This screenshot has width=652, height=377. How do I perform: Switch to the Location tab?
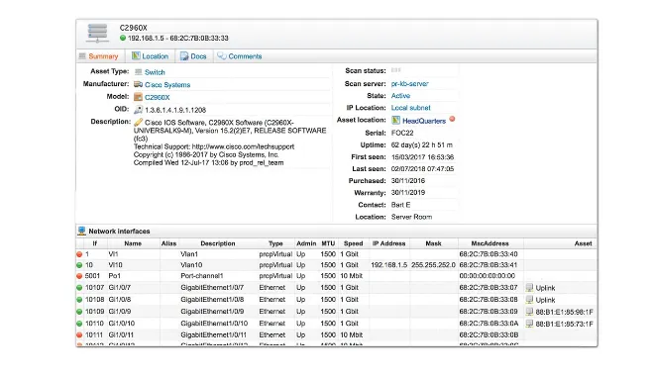coord(156,56)
